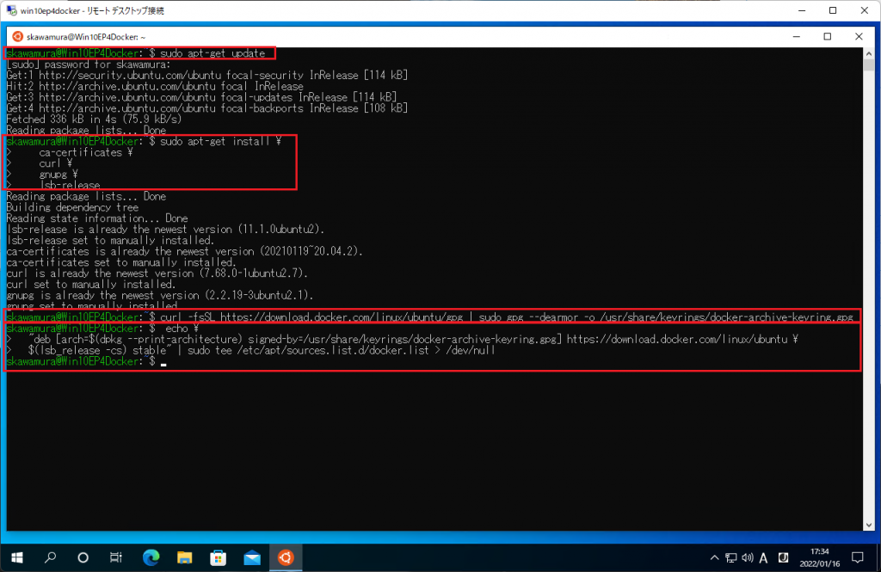Close the Ubuntu terminal window
Viewport: 881px width, 572px height.
pyautogui.click(x=859, y=36)
